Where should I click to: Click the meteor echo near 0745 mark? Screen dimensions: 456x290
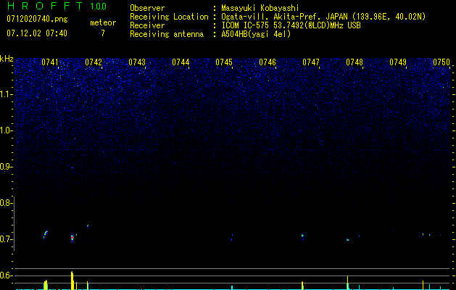click(232, 238)
